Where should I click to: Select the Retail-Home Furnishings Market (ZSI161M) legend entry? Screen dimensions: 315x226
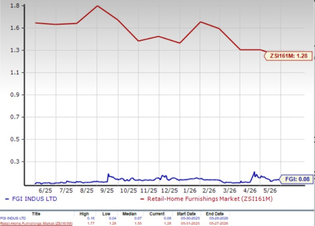click(x=206, y=199)
